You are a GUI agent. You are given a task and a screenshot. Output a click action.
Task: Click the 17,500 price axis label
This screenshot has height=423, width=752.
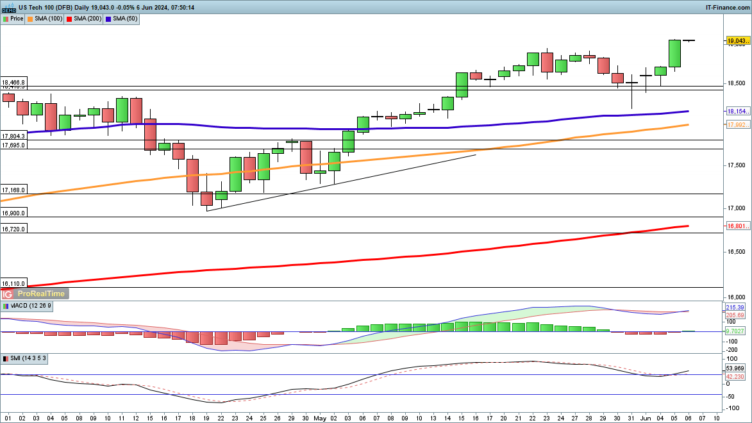tap(737, 165)
